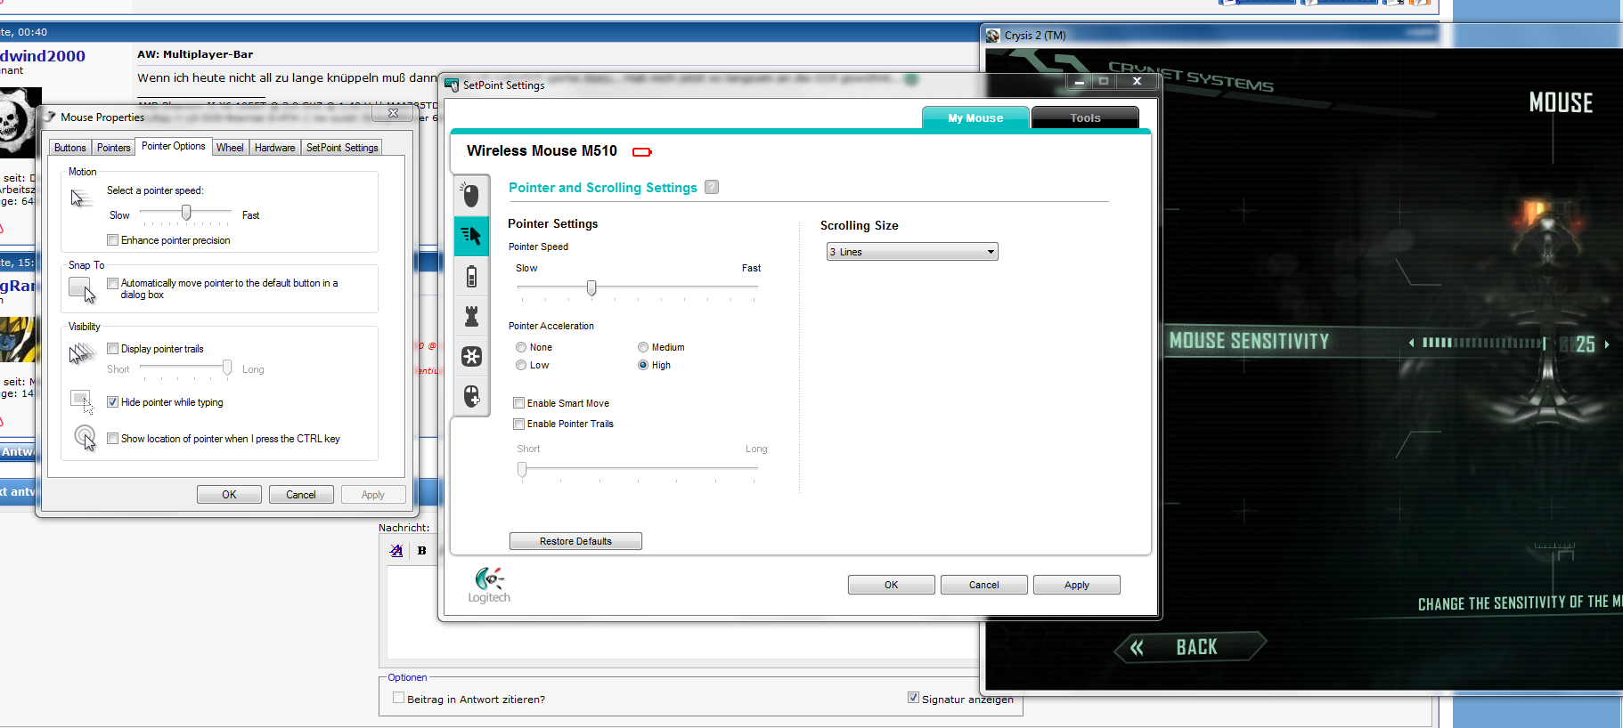The width and height of the screenshot is (1623, 728).
Task: Click BACK button in Crysis 2 menu
Action: pos(1190,647)
